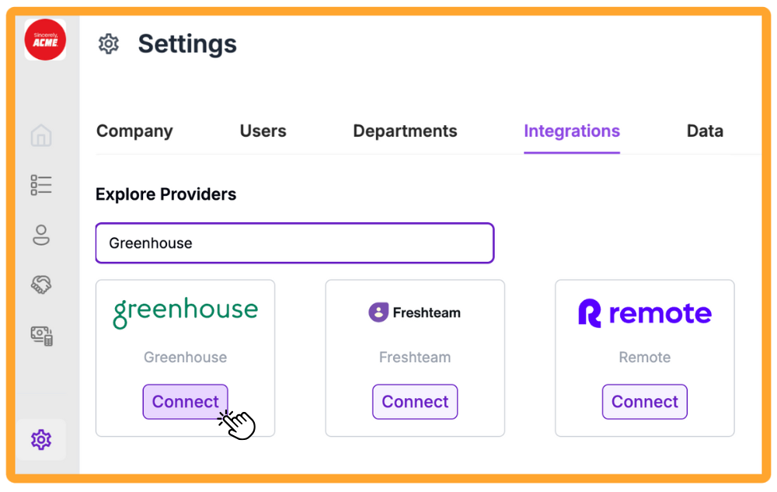
Task: Connect the Freshteam integration
Action: click(415, 402)
